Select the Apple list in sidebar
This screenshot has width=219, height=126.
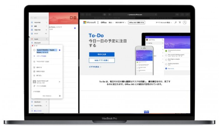[x=39, y=39]
